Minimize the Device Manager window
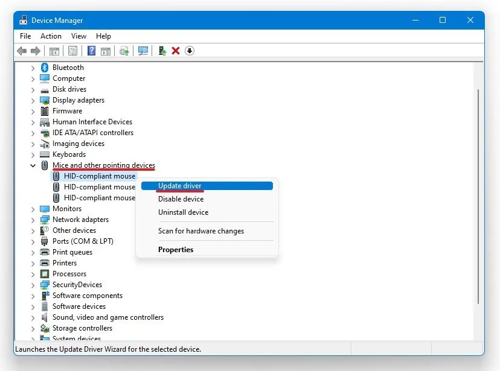 (415, 20)
